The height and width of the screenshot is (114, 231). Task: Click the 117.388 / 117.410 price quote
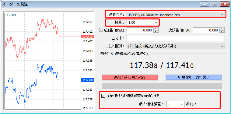[162, 66]
